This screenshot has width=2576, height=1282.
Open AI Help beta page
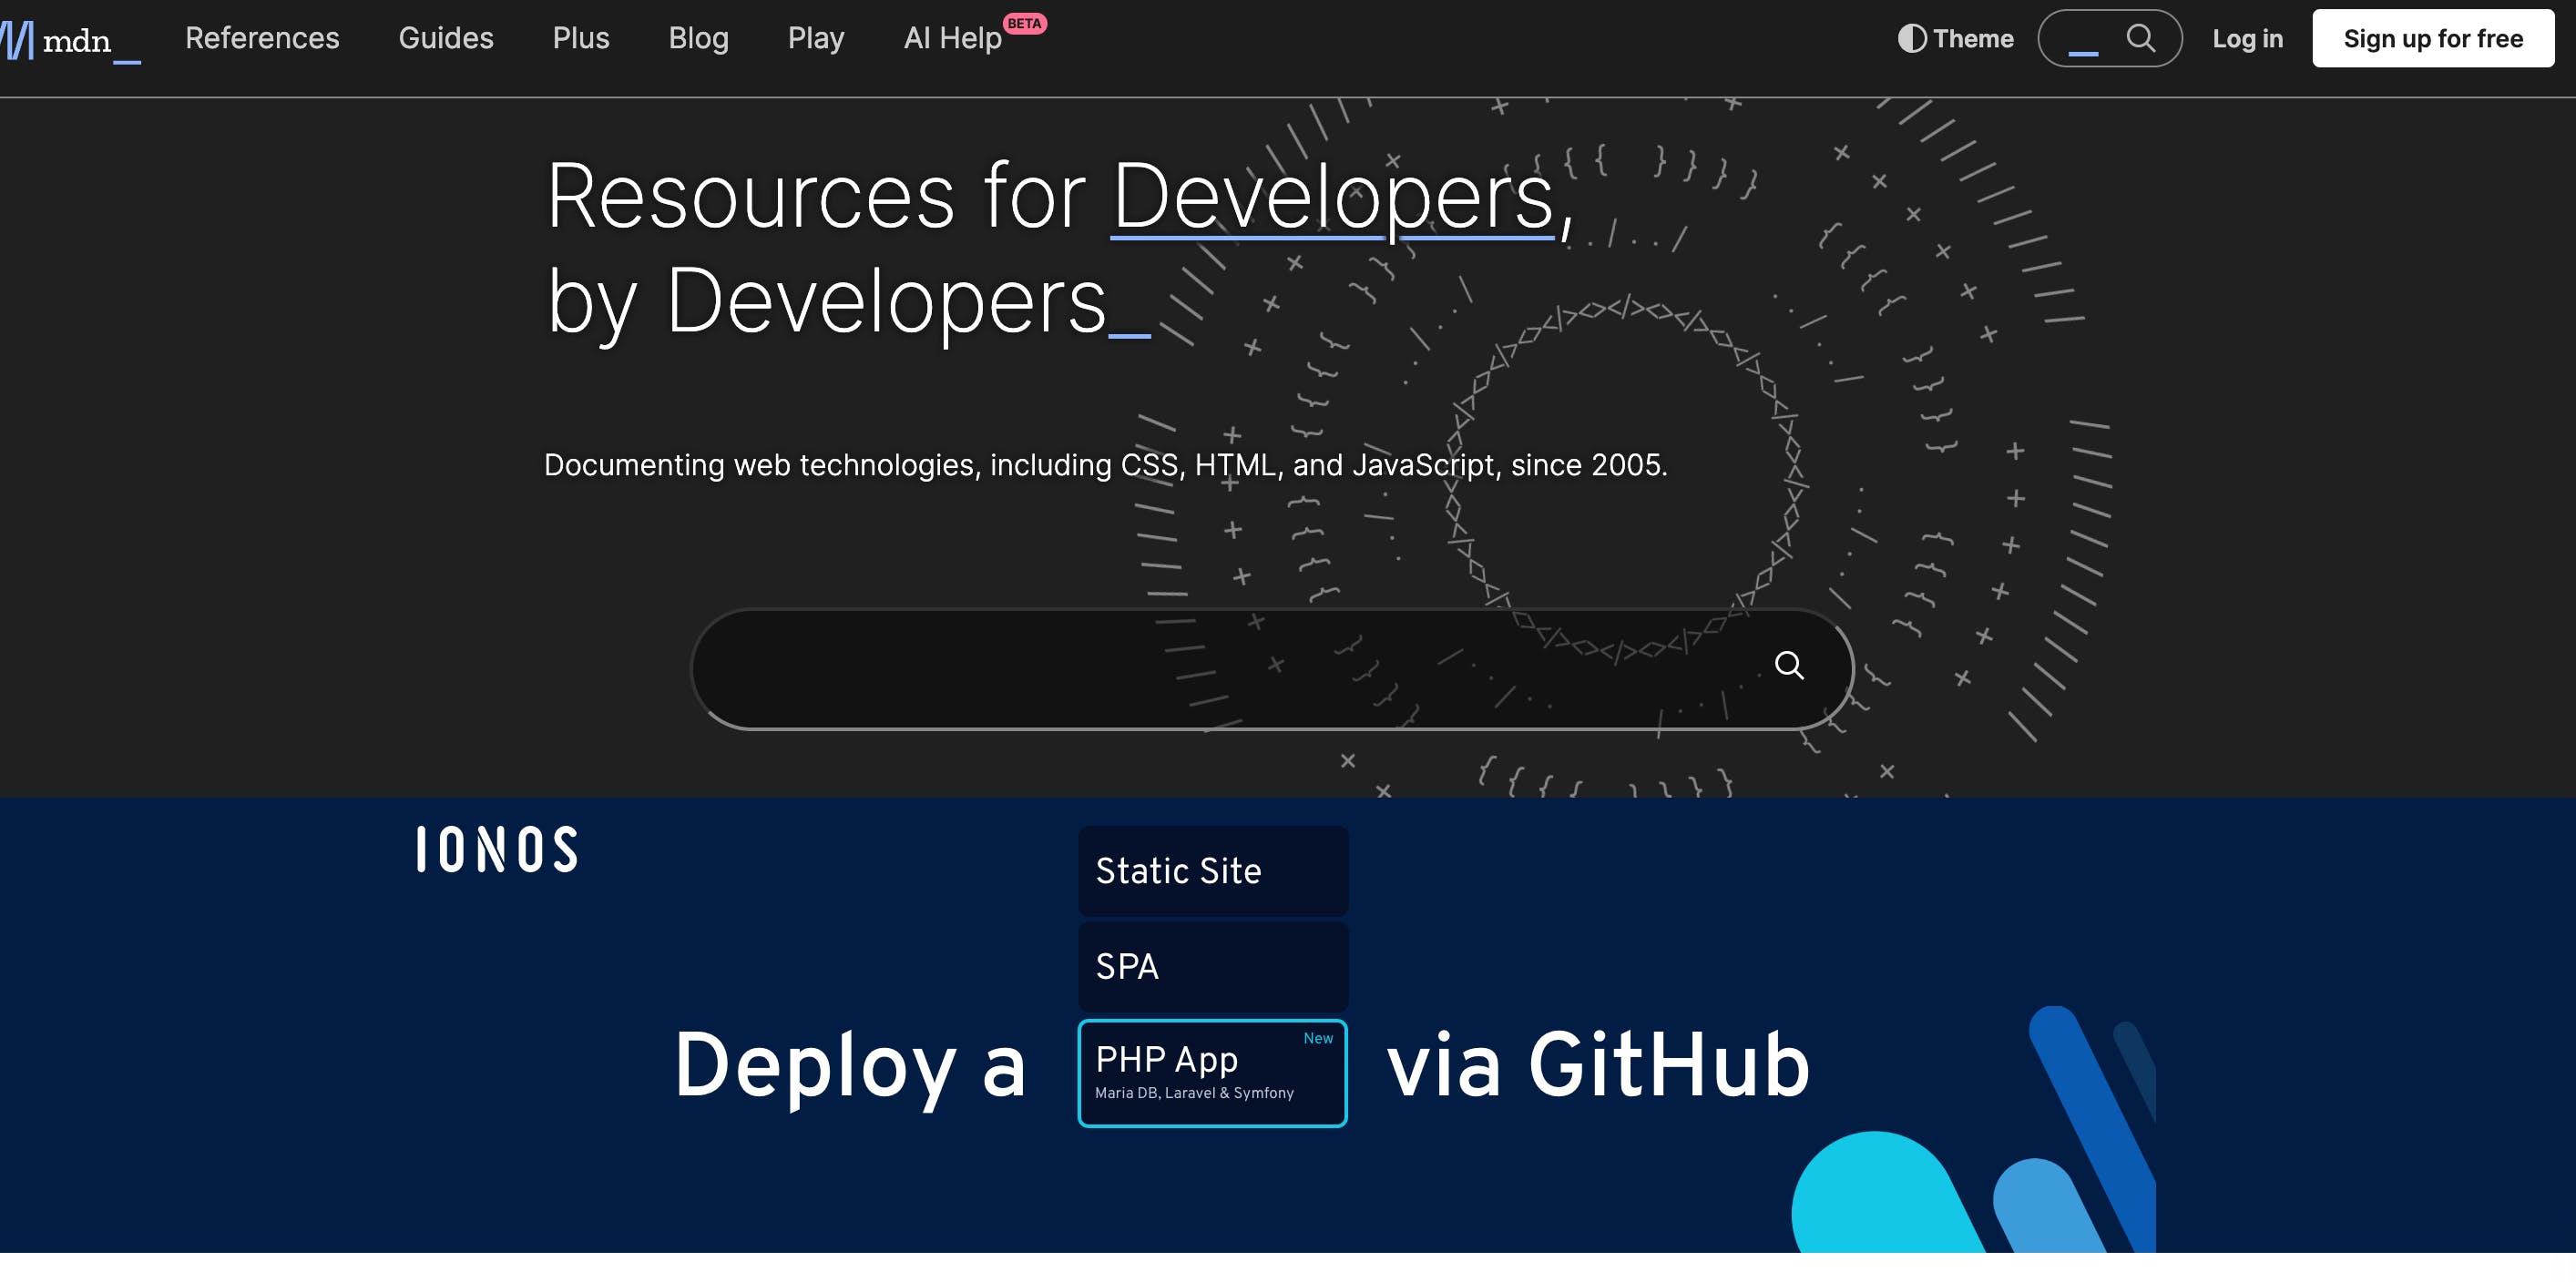coord(953,38)
